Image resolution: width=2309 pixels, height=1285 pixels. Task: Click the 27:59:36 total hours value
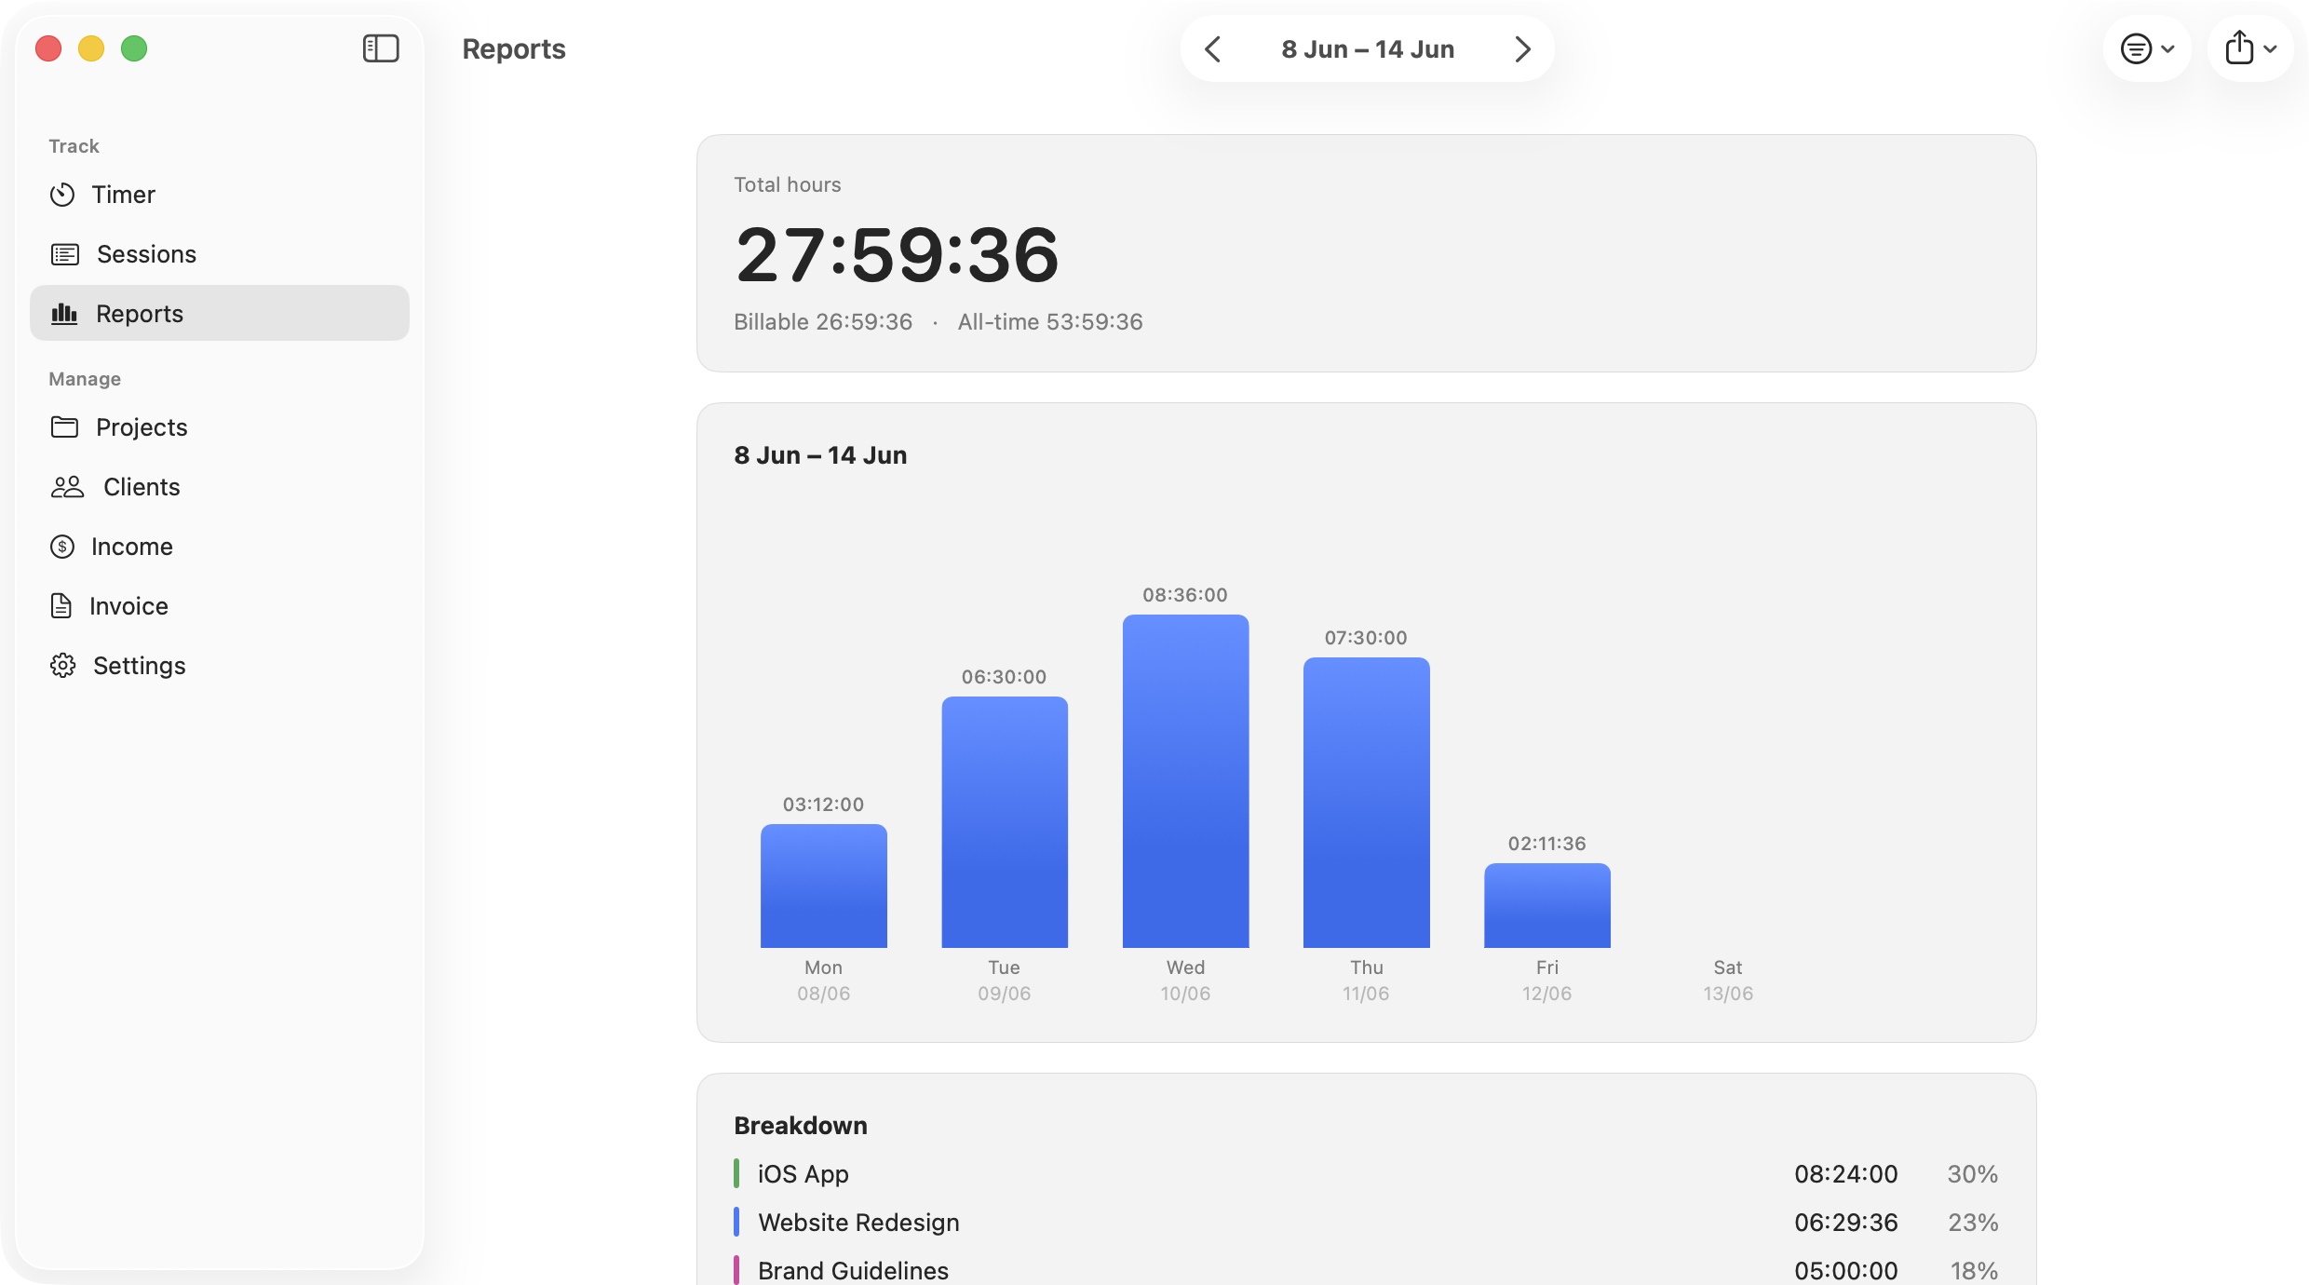[897, 254]
